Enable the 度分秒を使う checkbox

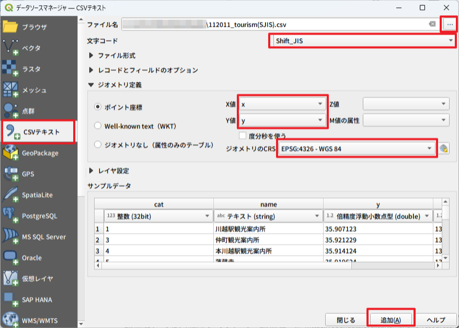pyautogui.click(x=243, y=135)
